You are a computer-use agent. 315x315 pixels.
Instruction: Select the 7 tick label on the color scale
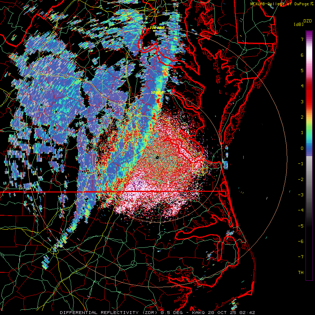[x=302, y=39]
